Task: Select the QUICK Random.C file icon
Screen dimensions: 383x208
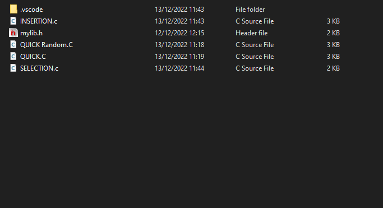Action: (13, 44)
